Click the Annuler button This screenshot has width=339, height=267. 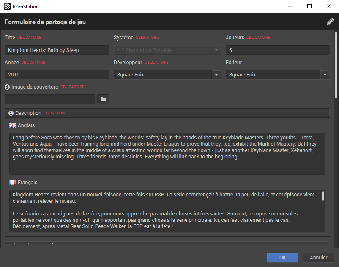[318, 258]
